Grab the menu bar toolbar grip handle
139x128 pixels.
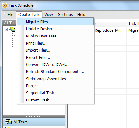coord(4,15)
